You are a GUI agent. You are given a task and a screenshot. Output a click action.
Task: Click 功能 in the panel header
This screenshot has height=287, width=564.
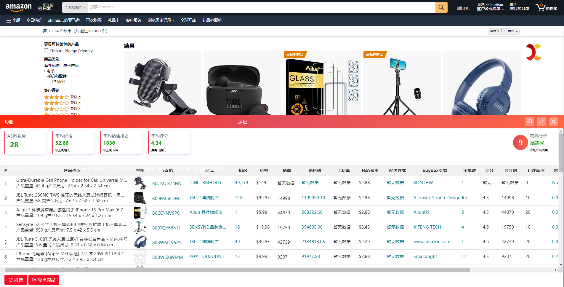(x=9, y=122)
